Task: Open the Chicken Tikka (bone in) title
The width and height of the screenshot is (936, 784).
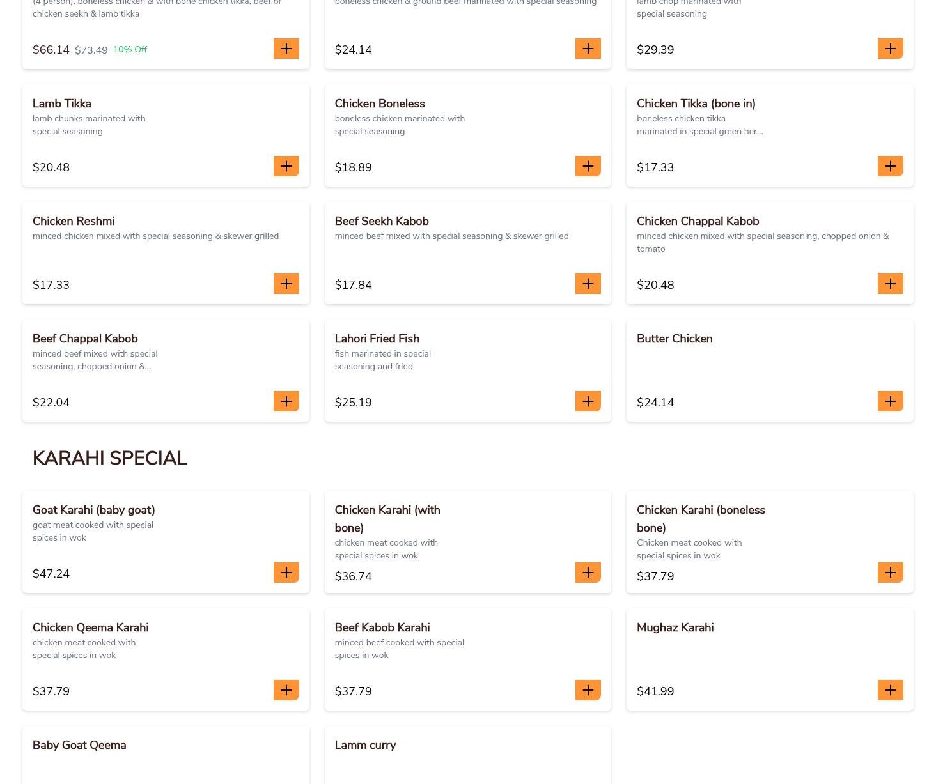Action: (x=696, y=104)
